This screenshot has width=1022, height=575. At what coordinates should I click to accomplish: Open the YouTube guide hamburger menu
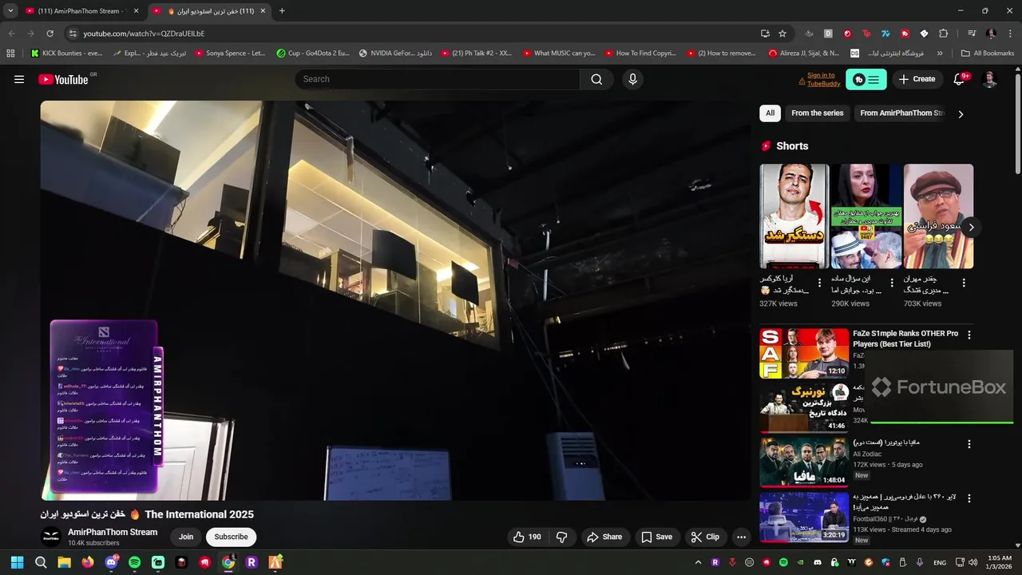coord(19,79)
